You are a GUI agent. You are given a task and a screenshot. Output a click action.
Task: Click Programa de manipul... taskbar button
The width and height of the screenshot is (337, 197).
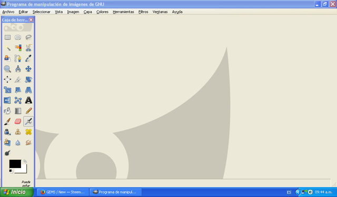click(115, 192)
